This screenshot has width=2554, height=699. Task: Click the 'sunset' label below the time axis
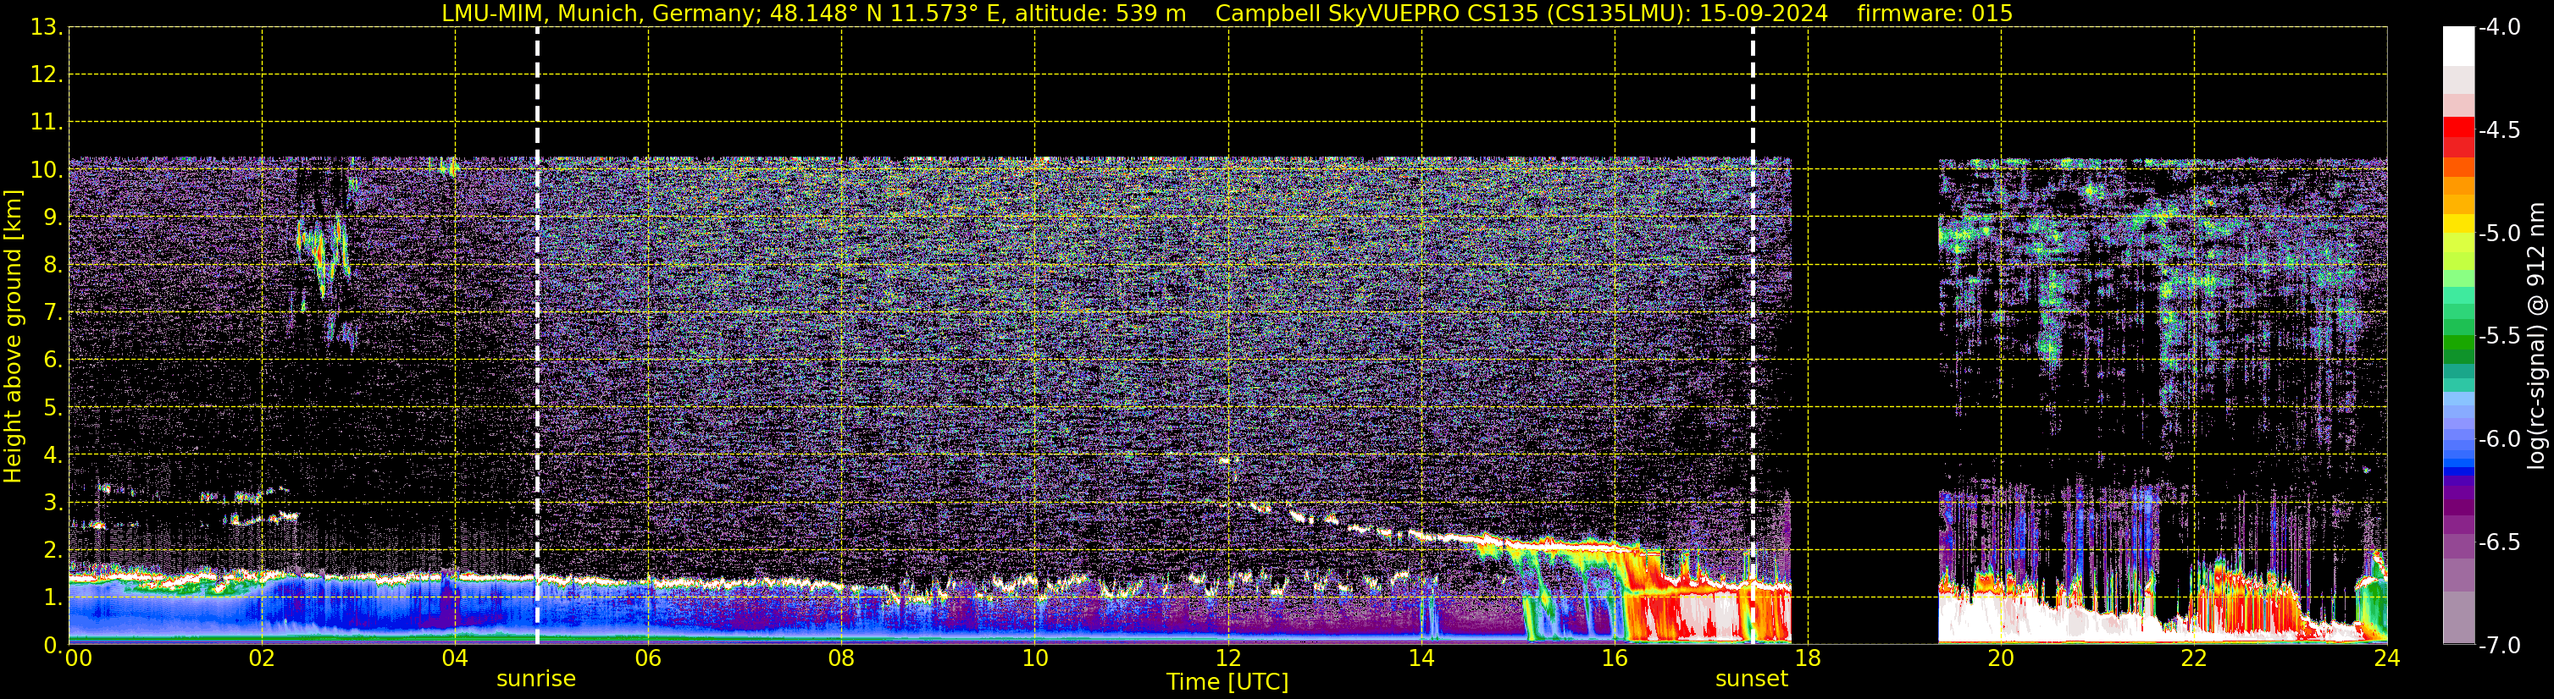point(1752,680)
